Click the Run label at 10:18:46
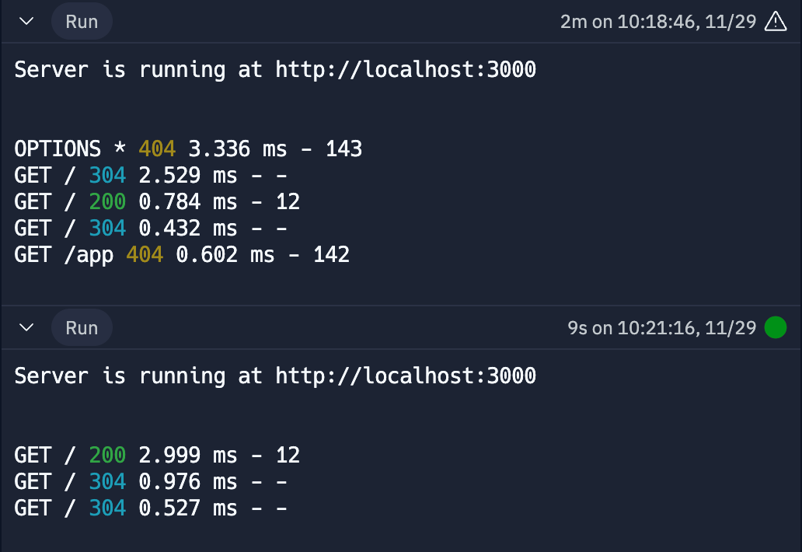 tap(82, 22)
